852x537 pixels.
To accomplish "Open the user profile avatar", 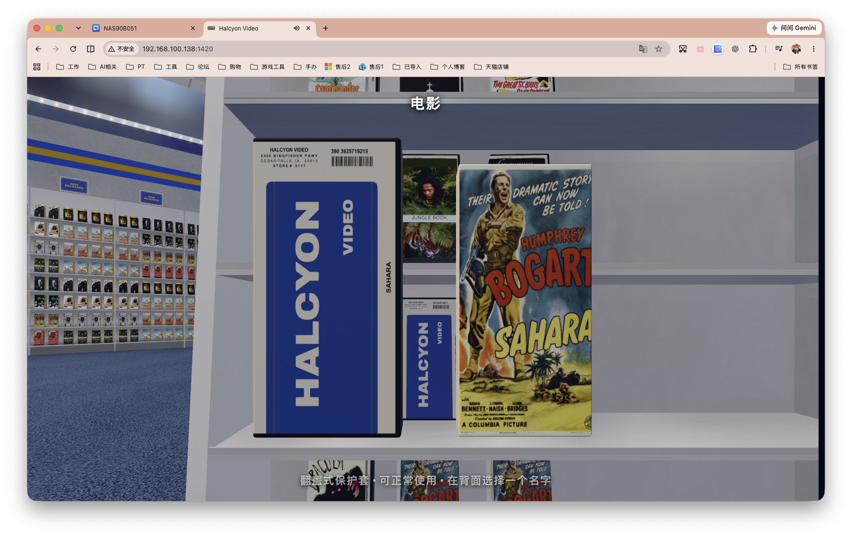I will click(x=796, y=49).
